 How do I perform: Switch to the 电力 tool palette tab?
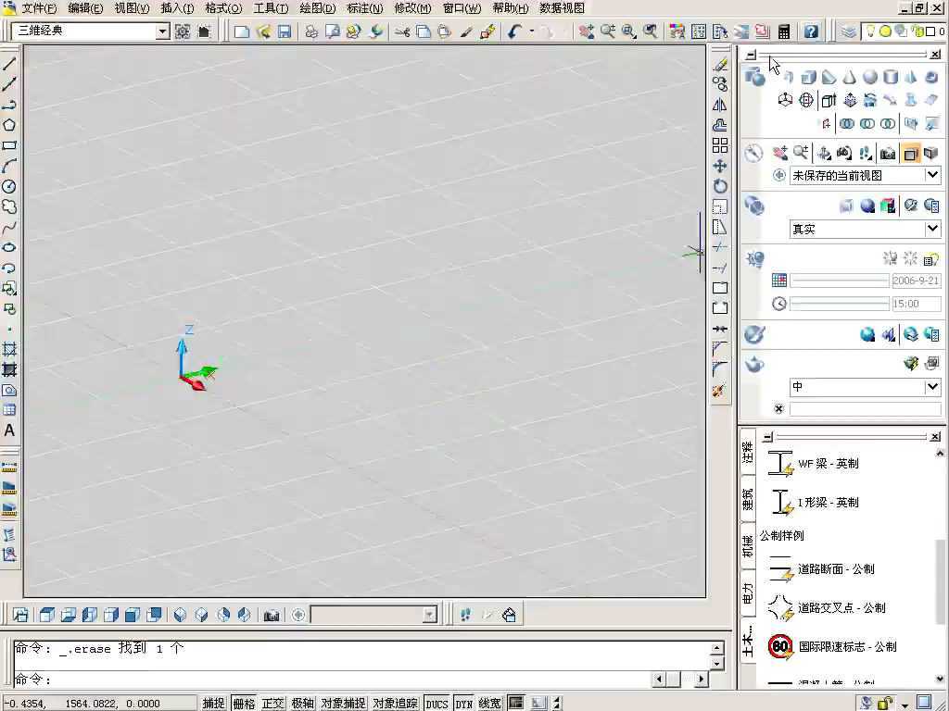point(749,593)
